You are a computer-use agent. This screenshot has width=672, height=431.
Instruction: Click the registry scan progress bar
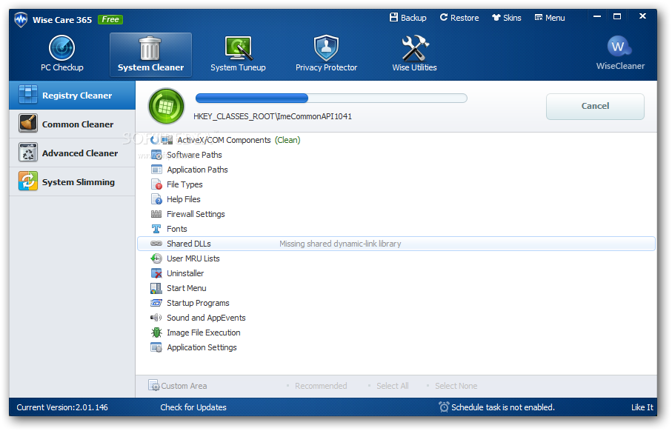331,98
